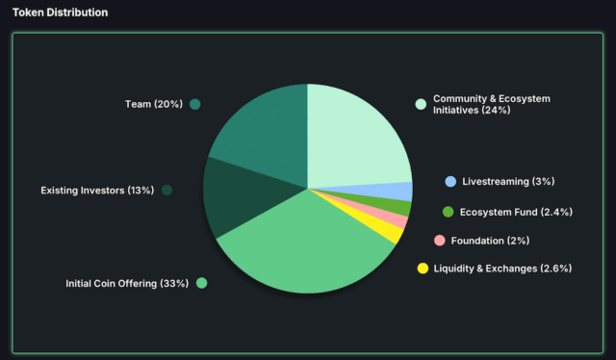Click the Livestreaming (3%) label
Image resolution: width=616 pixels, height=360 pixels.
[x=508, y=181]
